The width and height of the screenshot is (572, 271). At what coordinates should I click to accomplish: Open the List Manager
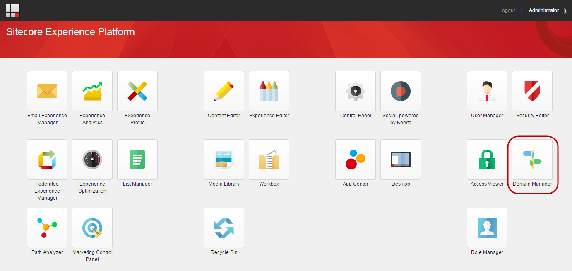tap(137, 159)
